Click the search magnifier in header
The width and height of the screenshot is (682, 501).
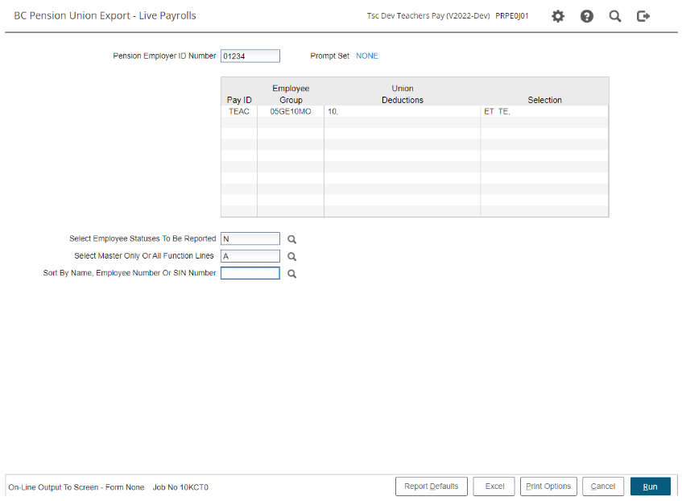click(615, 16)
